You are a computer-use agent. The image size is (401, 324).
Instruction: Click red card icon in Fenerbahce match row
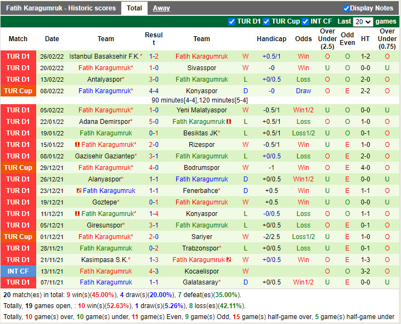point(79,191)
